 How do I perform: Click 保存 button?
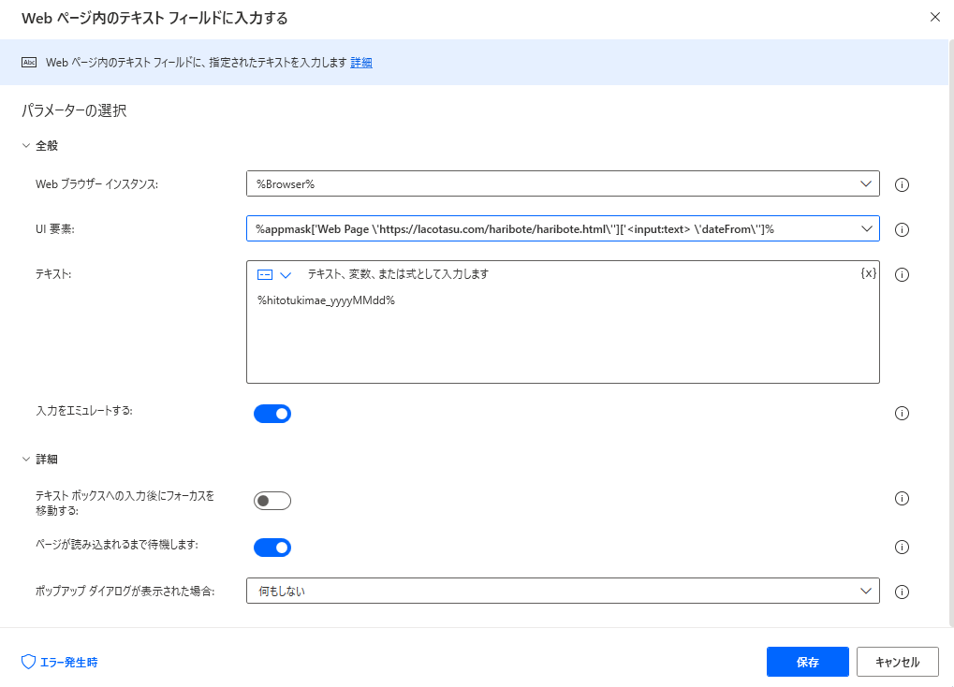tap(807, 662)
